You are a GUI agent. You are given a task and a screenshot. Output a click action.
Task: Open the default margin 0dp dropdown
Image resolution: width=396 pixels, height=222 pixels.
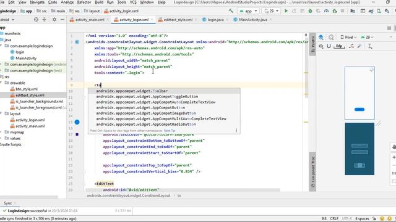(x=339, y=46)
